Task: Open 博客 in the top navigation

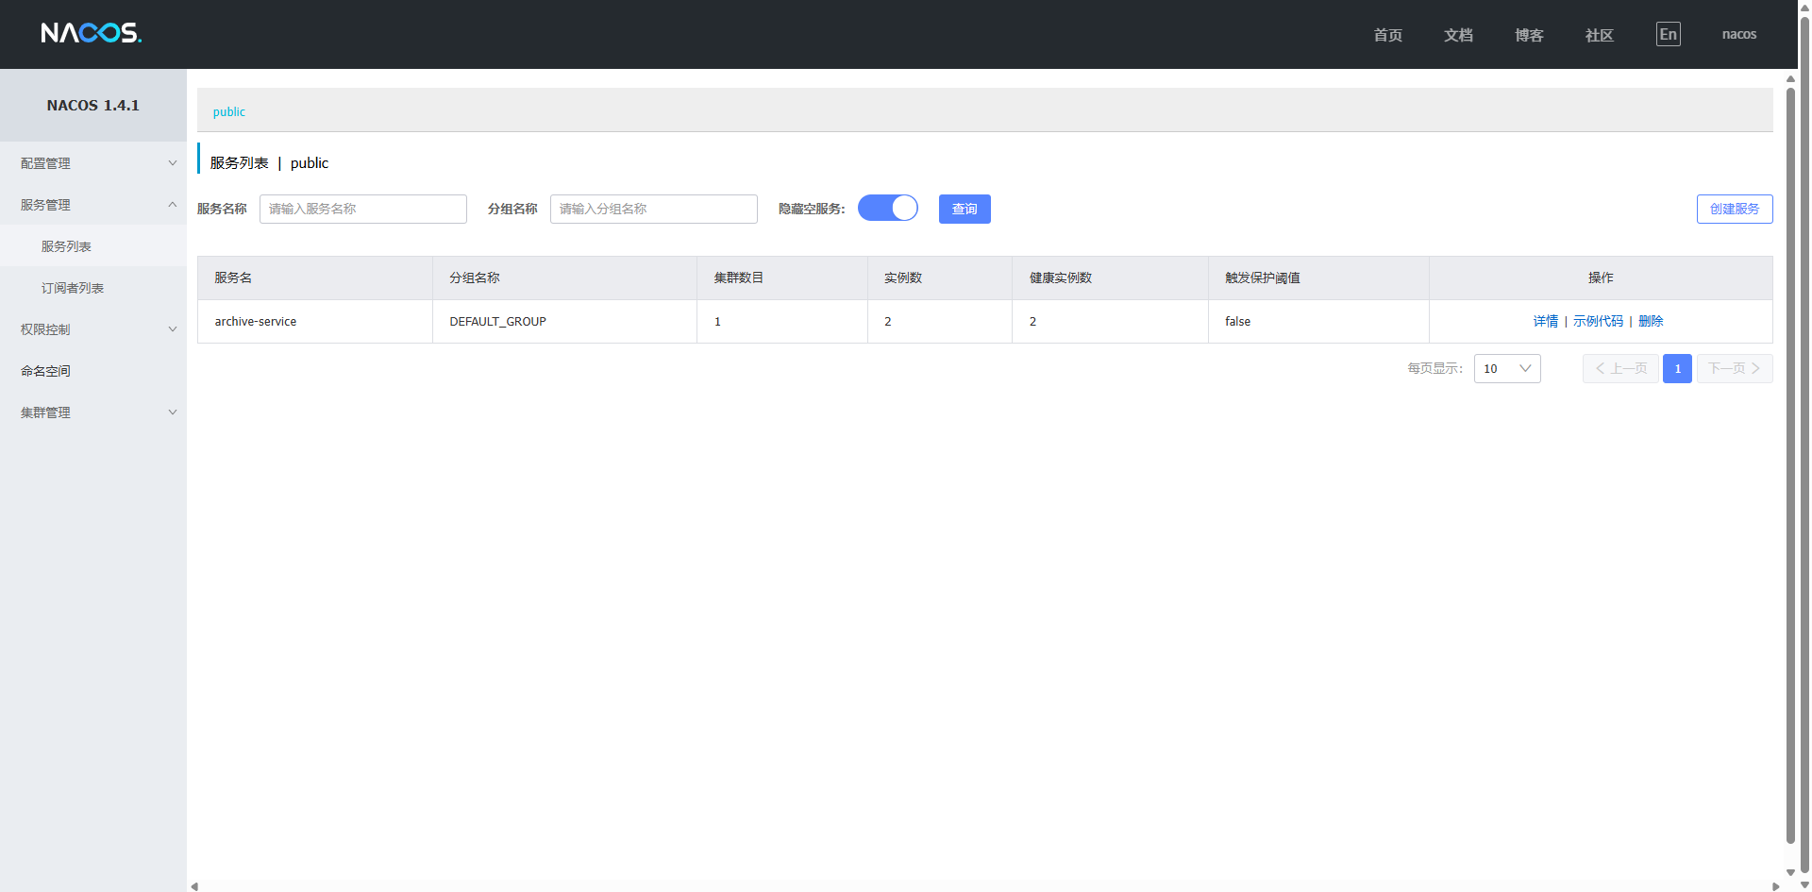Action: coord(1529,35)
